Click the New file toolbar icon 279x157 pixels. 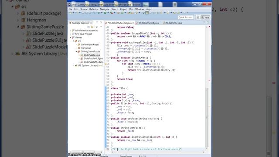[x=70, y=13]
